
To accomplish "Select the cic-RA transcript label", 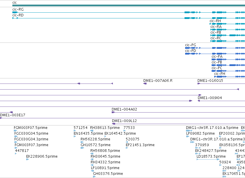I will (x=216, y=27).
